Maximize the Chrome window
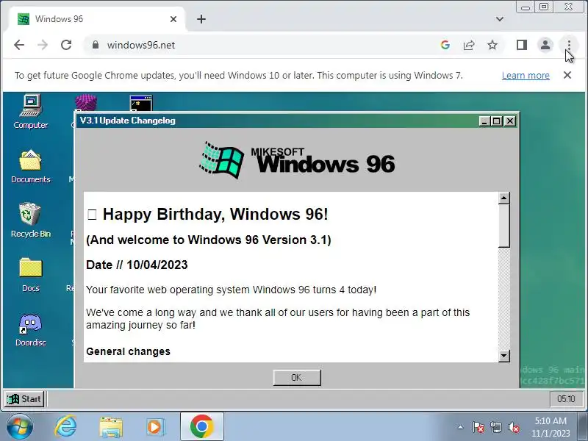This screenshot has width=588, height=441. coord(544,7)
